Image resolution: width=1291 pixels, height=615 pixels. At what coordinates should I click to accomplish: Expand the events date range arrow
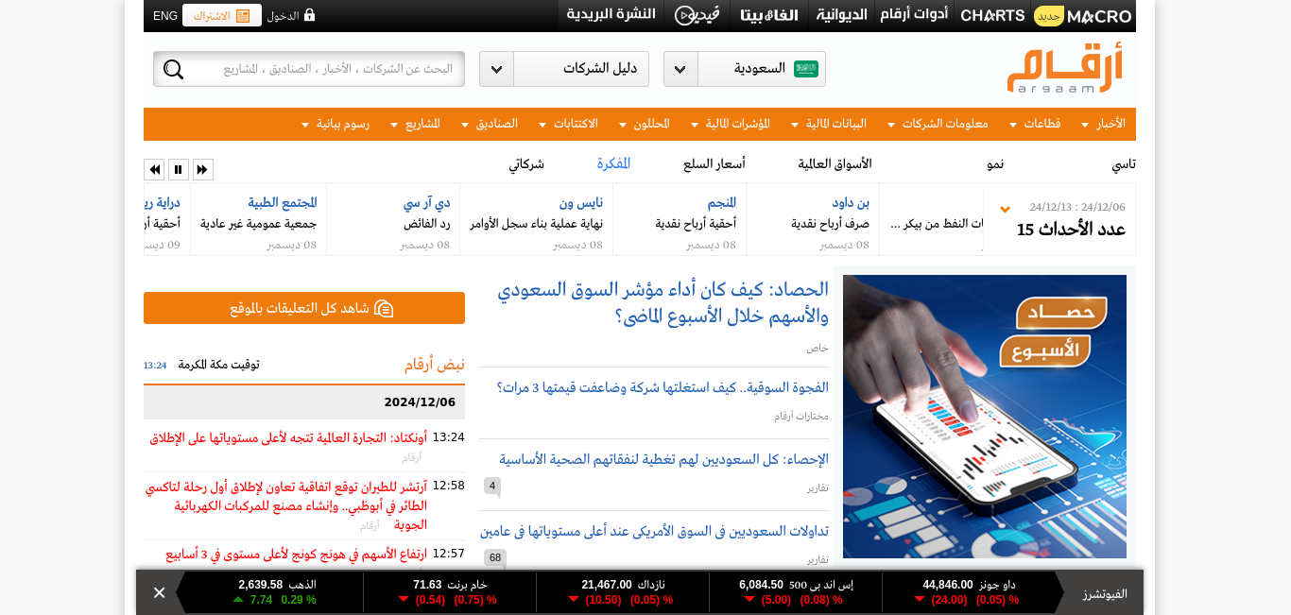tap(1006, 209)
